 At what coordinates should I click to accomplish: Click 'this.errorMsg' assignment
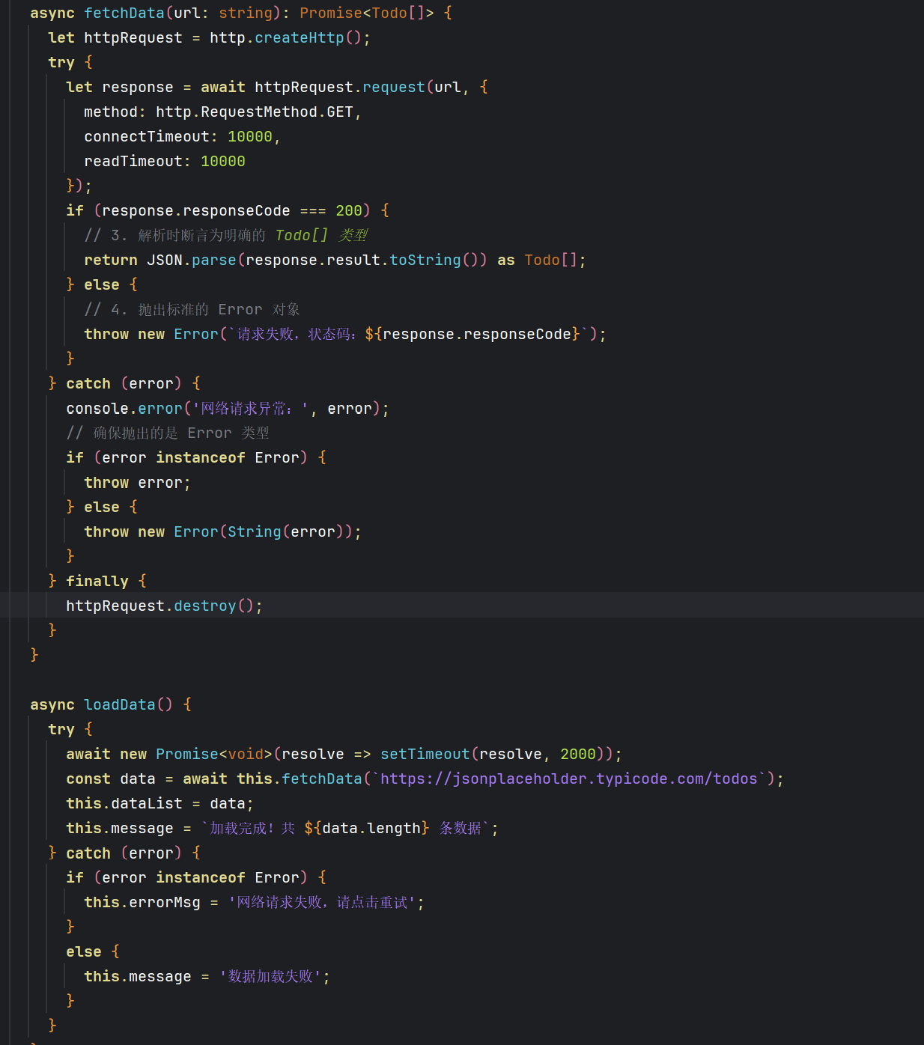142,902
